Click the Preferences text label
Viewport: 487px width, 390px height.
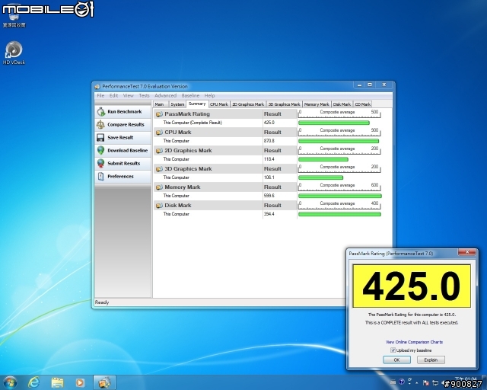click(120, 177)
